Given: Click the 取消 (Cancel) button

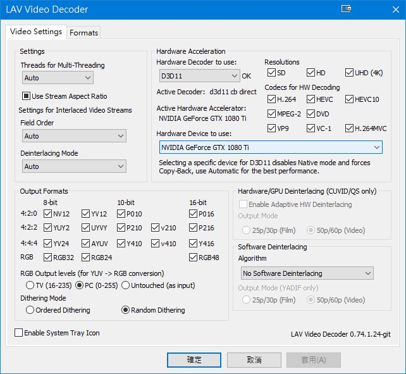Looking at the screenshot, I should [254, 359].
